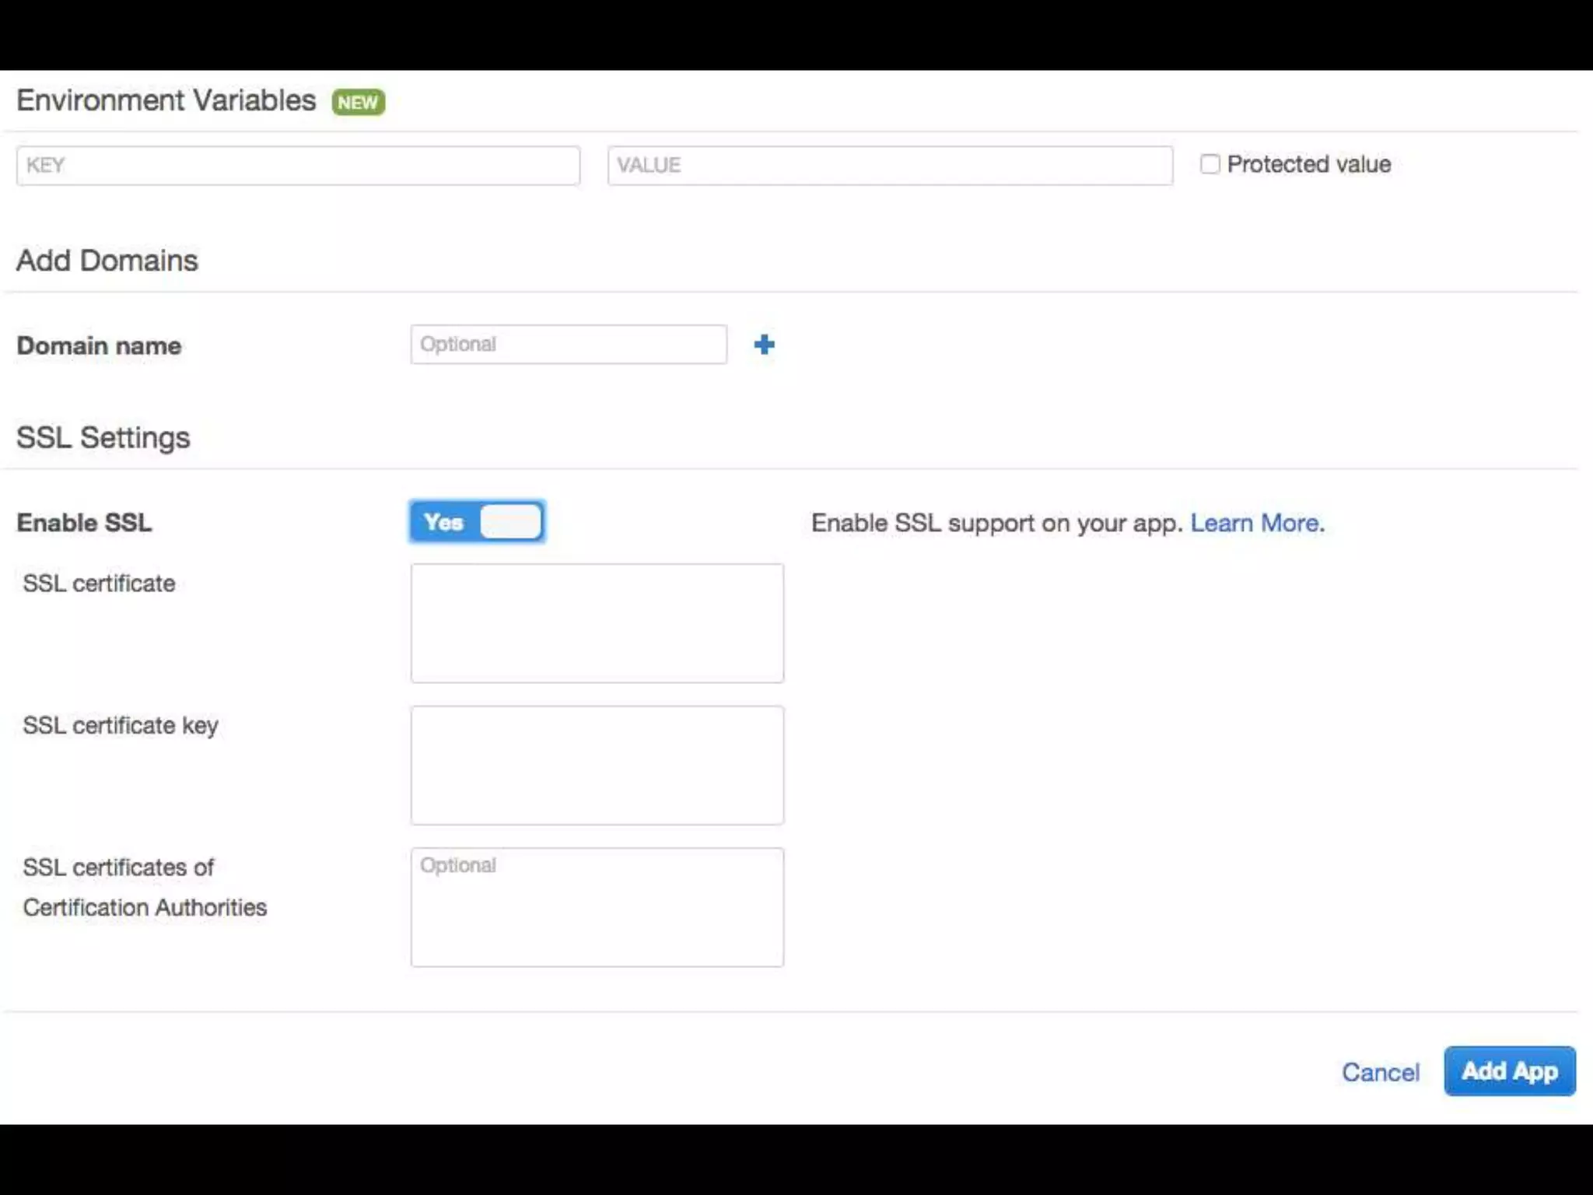Click the Add App button

(x=1509, y=1071)
